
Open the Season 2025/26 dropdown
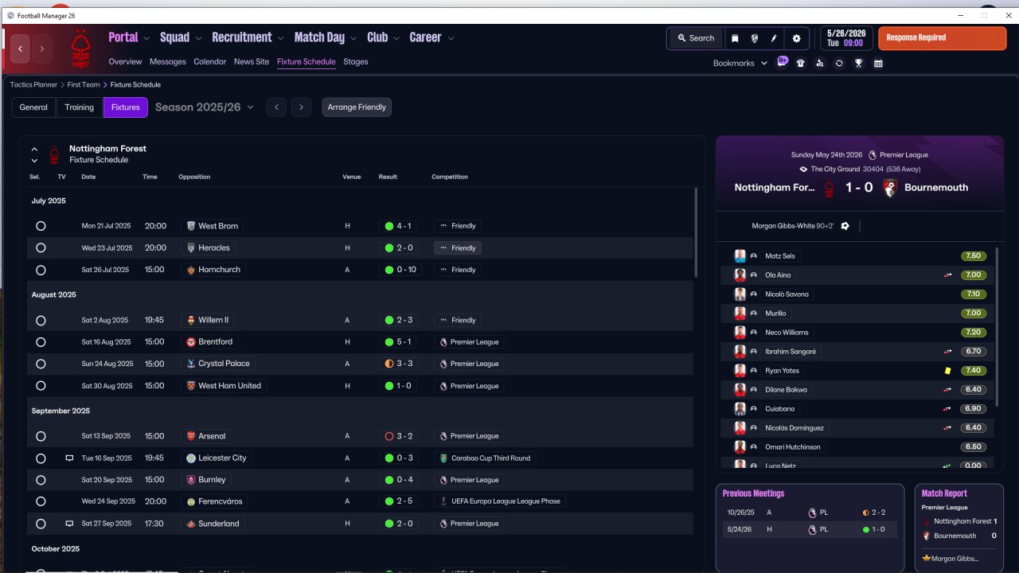click(205, 107)
